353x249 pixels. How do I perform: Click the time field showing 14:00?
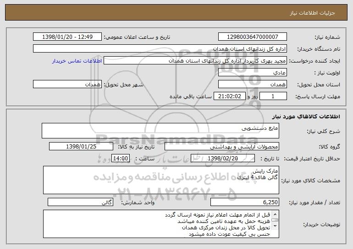[121, 158]
